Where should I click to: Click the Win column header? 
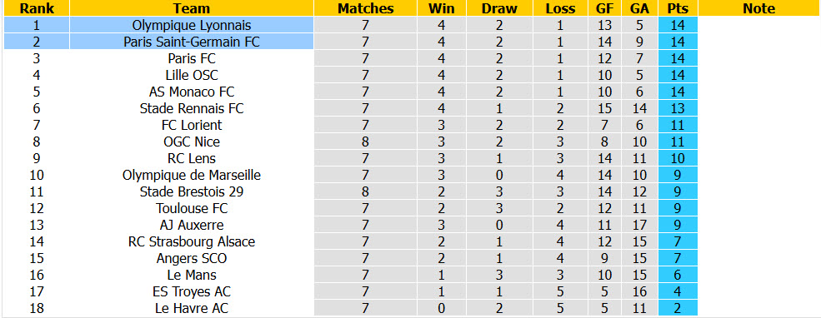pyautogui.click(x=442, y=8)
